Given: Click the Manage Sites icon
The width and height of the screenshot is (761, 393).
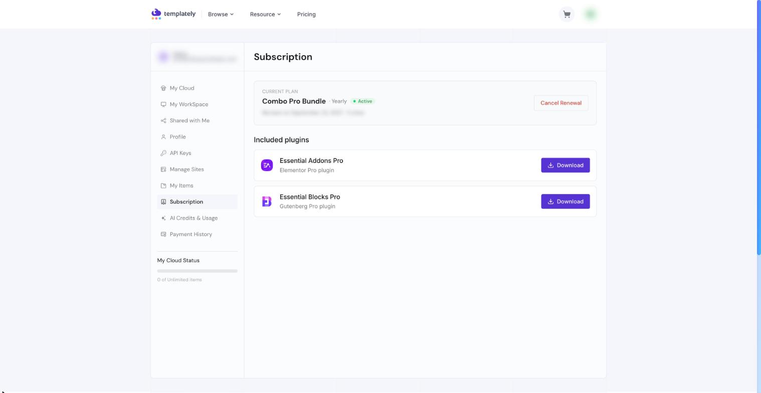Looking at the screenshot, I should (x=163, y=169).
